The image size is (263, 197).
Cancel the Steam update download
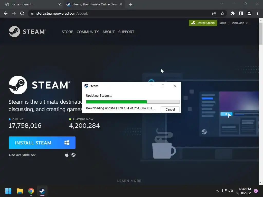[x=170, y=109]
